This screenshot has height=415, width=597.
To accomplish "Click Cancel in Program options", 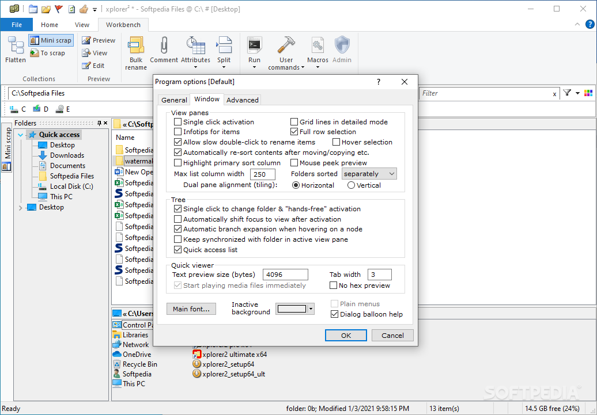I will click(392, 336).
